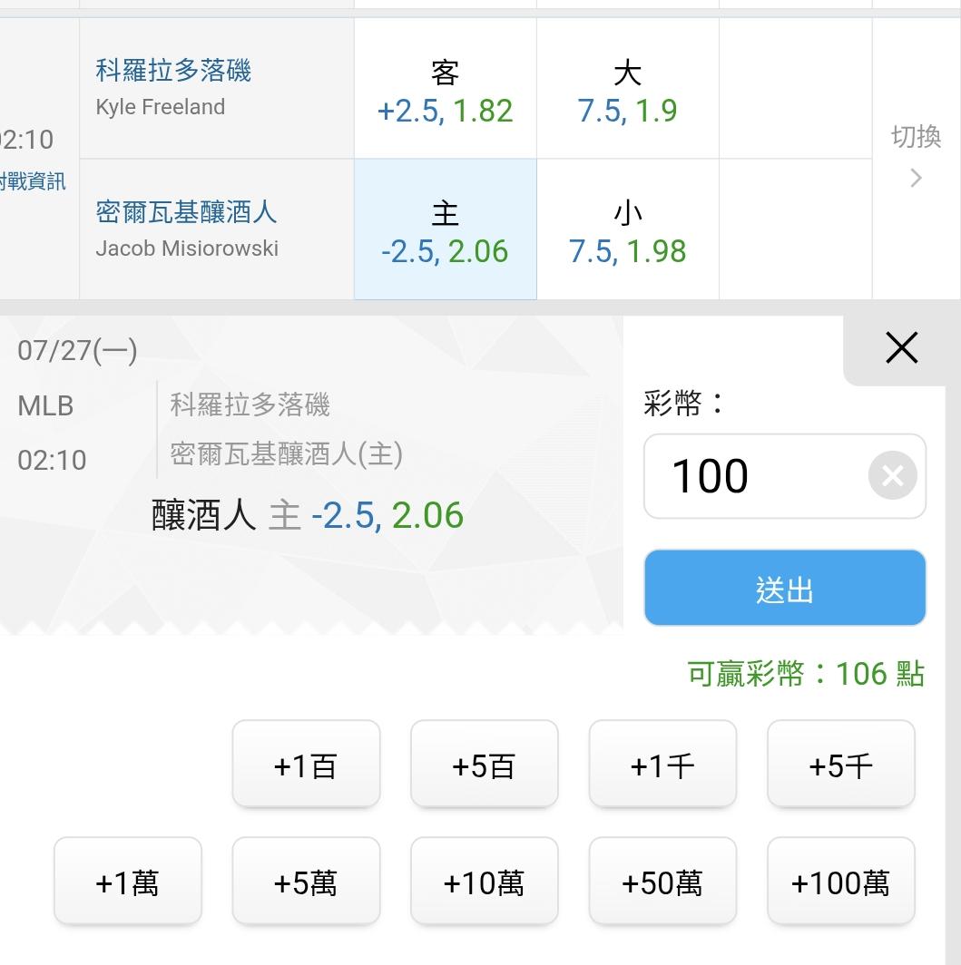Add stake with the +10萬 button
Image resolution: width=961 pixels, height=965 pixels.
tap(485, 881)
